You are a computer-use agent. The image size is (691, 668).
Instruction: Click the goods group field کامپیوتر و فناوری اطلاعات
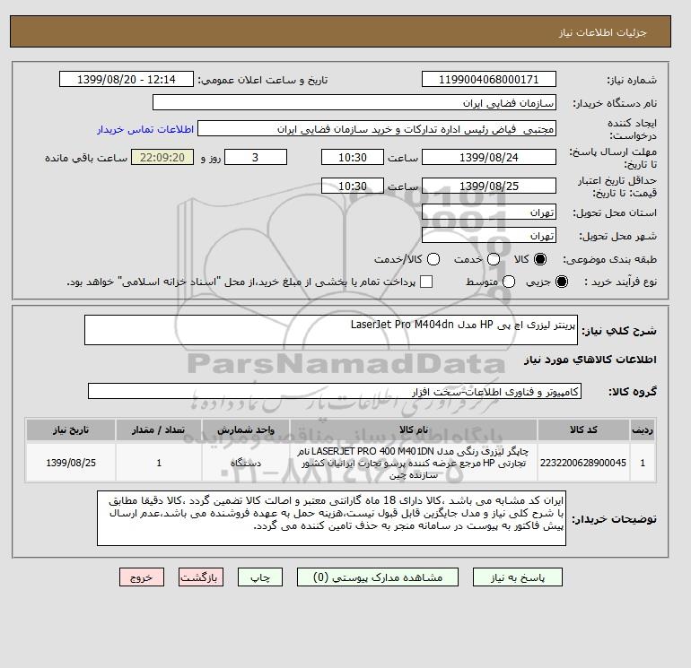click(335, 392)
